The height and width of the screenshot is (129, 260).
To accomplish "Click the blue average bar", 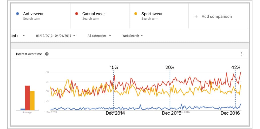I will click(x=23, y=109).
